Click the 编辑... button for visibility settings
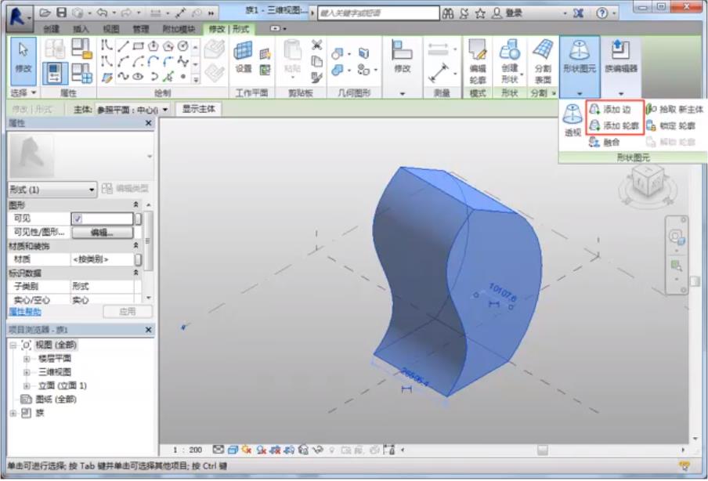The width and height of the screenshot is (708, 481). [102, 233]
